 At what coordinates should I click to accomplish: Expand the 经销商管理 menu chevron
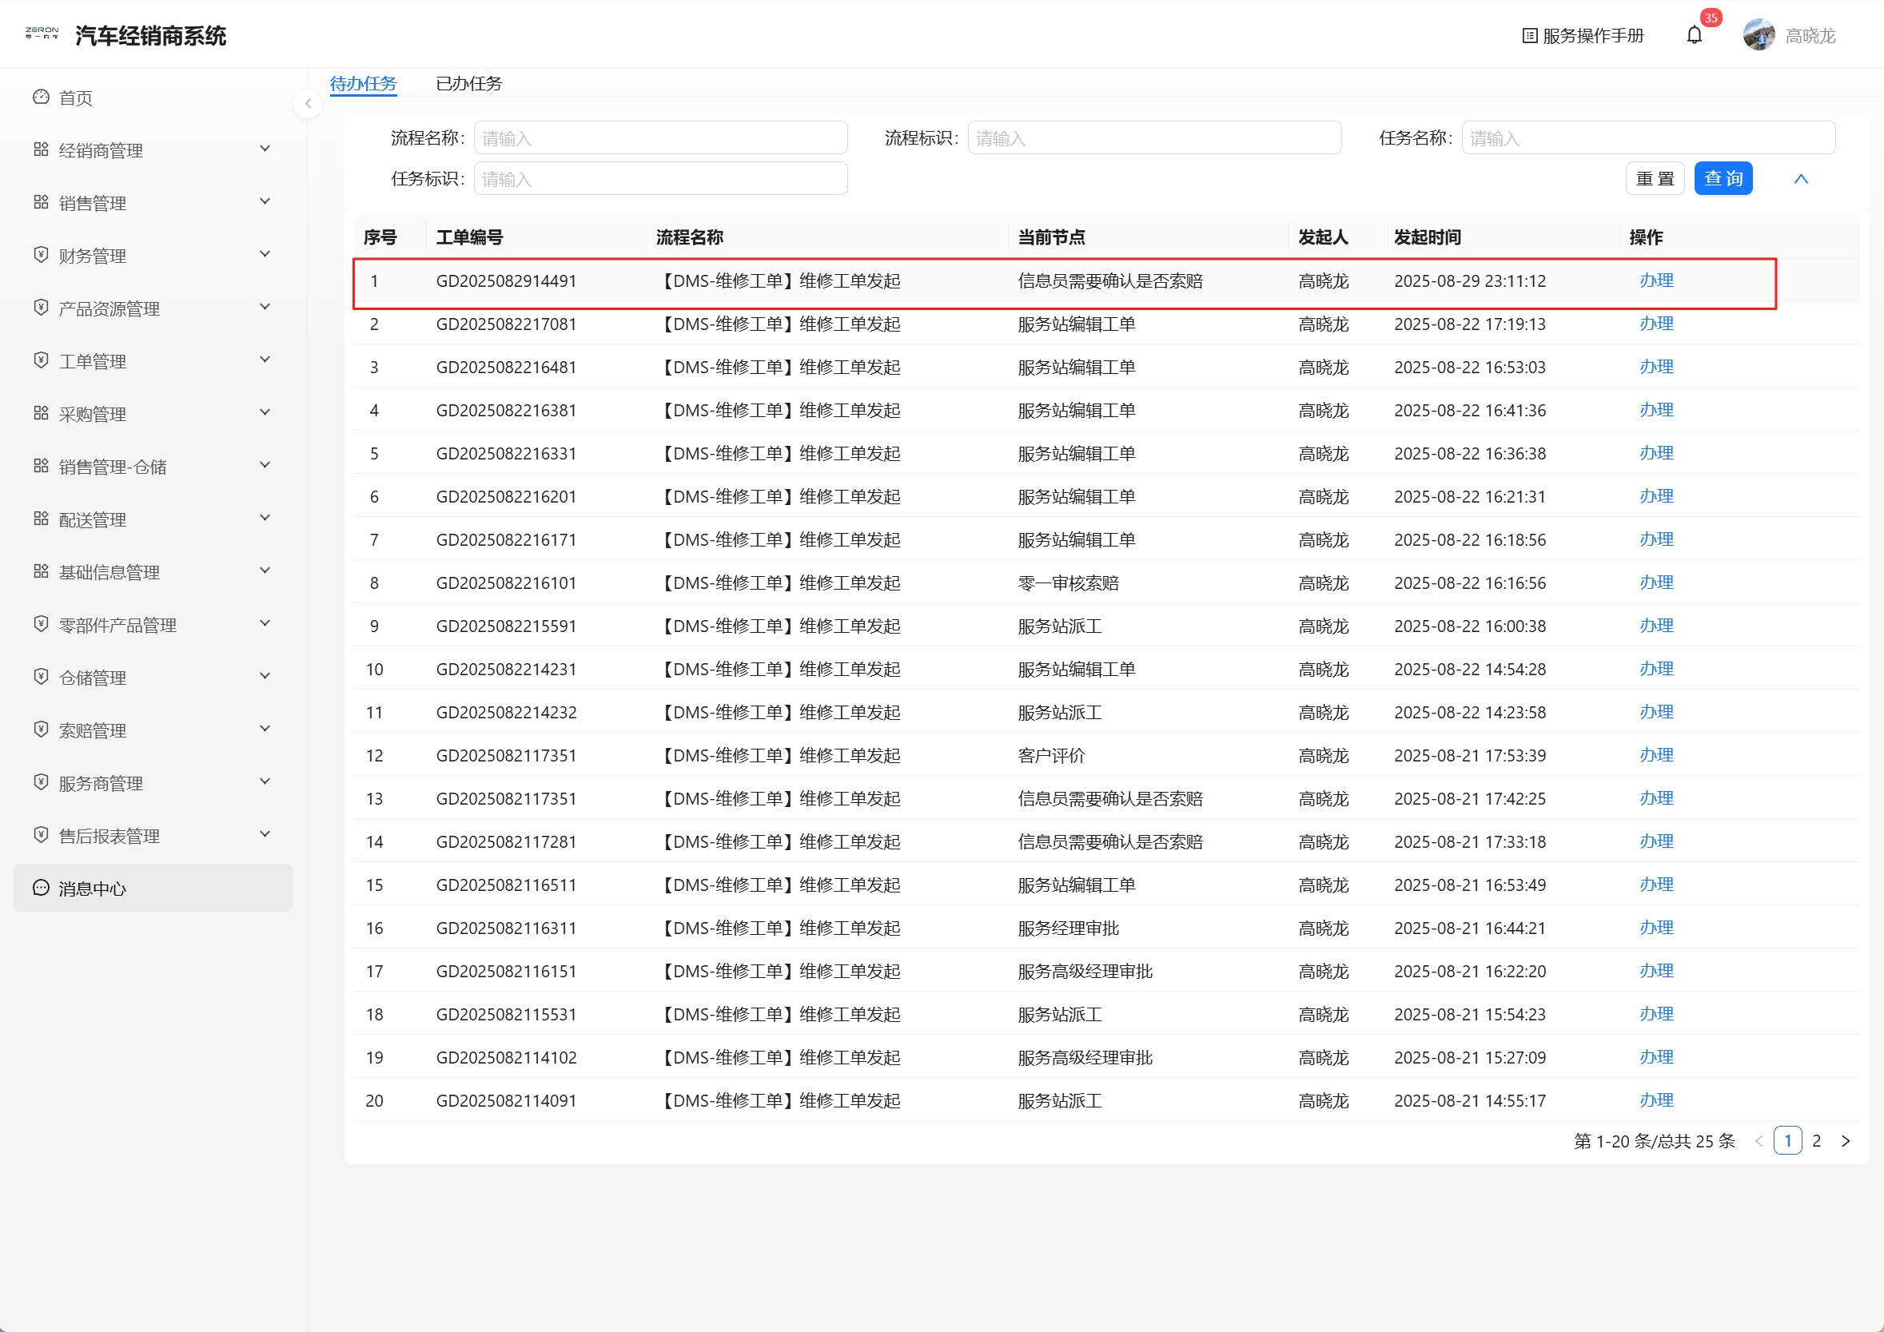click(265, 149)
